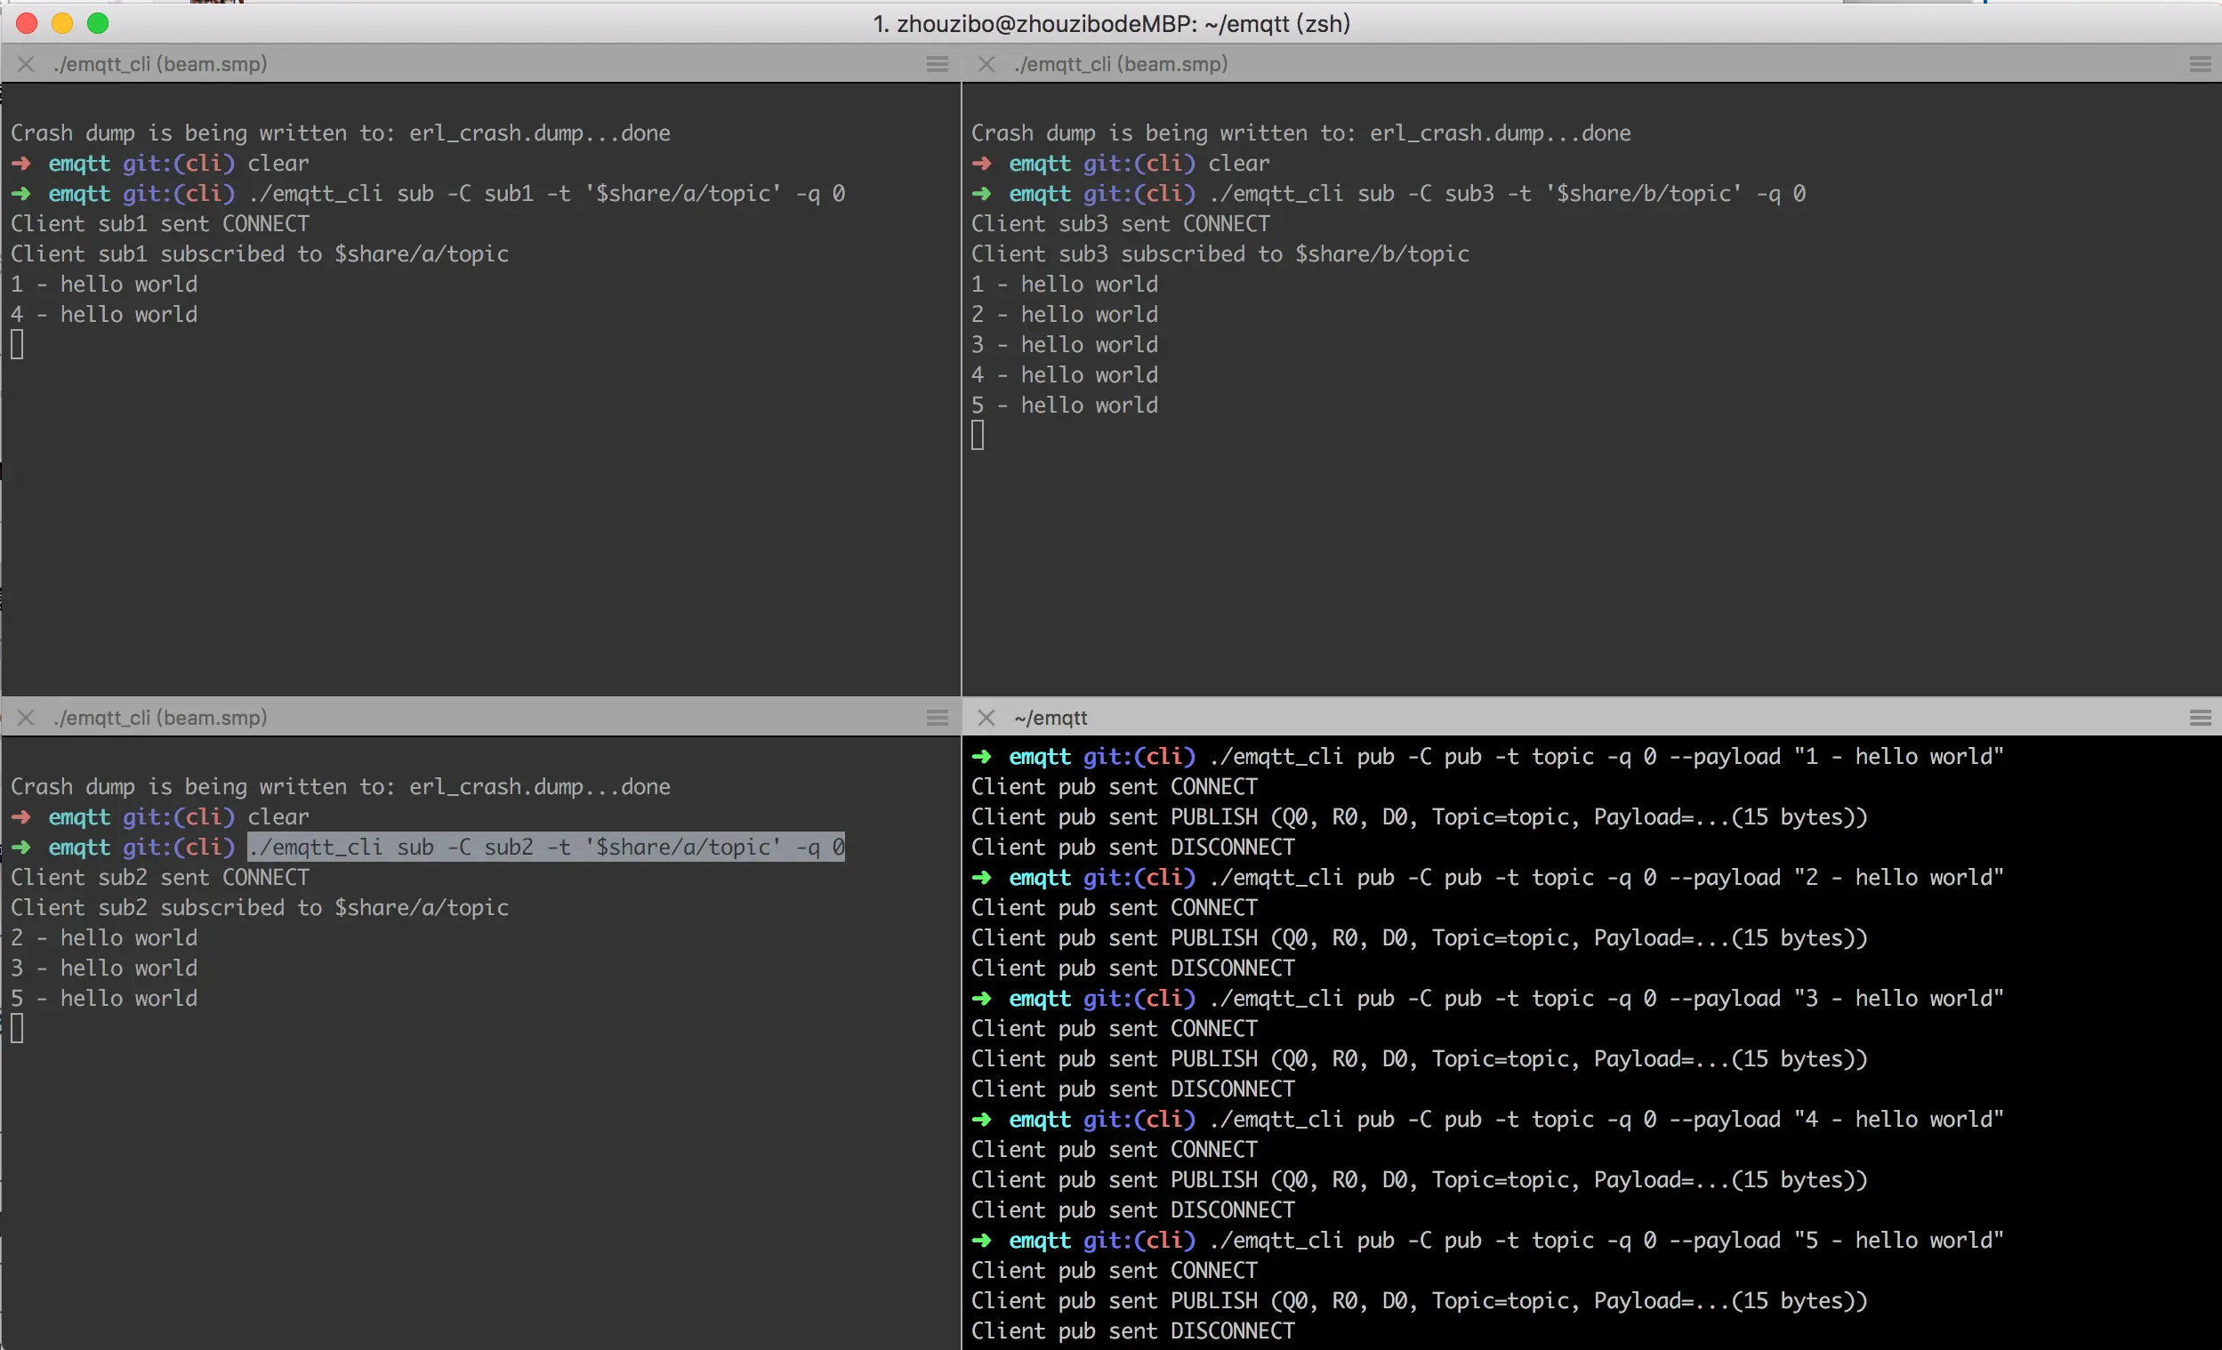
Task: Open the bottom-left pane's hamburger menu
Action: [x=937, y=718]
